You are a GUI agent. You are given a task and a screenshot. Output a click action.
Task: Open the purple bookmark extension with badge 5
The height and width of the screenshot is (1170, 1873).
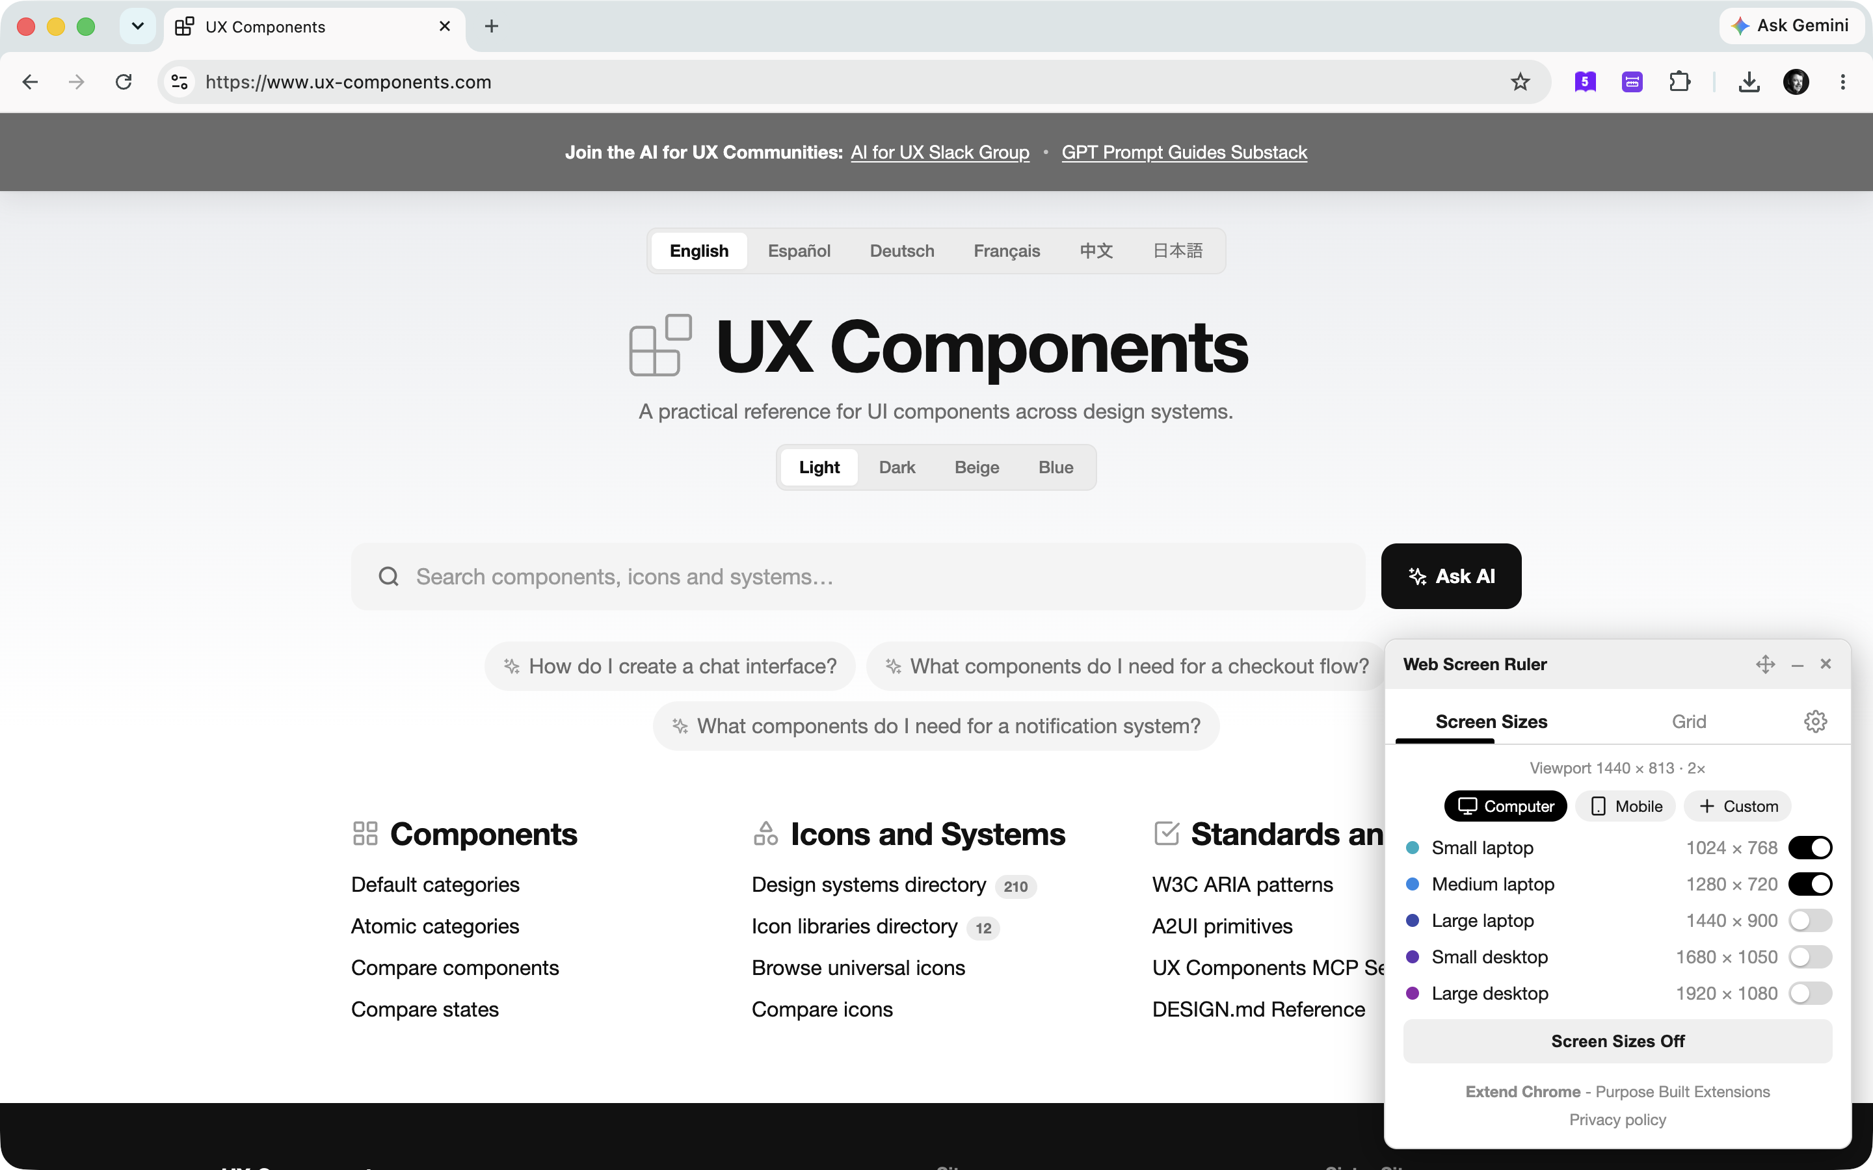pyautogui.click(x=1585, y=82)
